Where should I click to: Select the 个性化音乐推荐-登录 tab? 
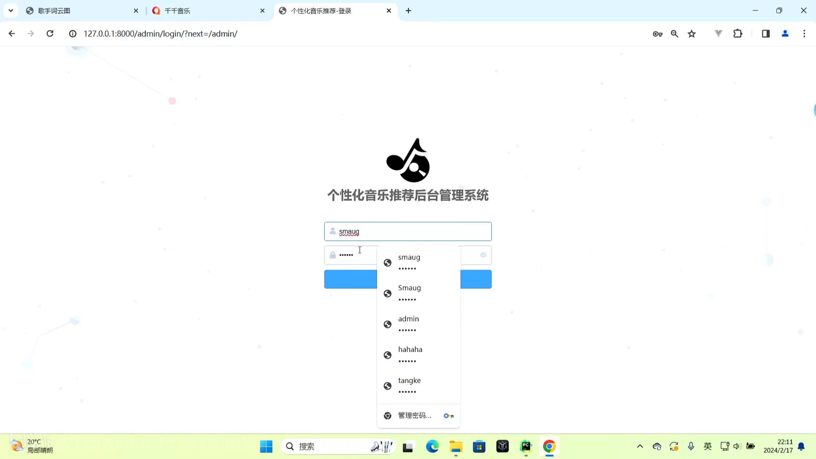(335, 11)
